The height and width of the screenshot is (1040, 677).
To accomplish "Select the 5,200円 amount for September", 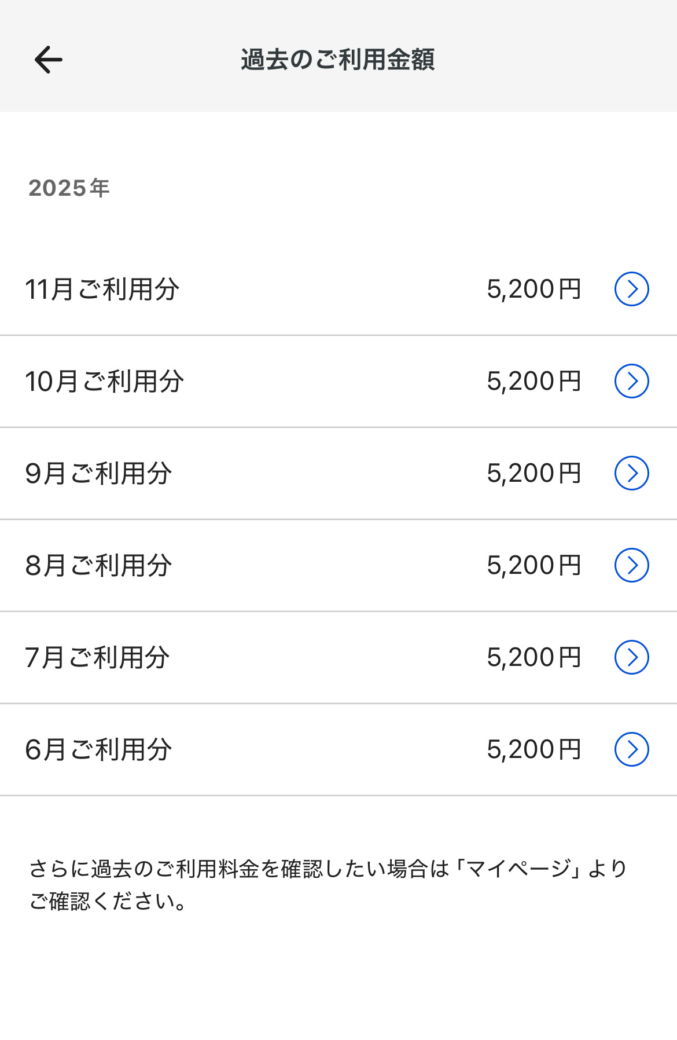I will (x=533, y=473).
